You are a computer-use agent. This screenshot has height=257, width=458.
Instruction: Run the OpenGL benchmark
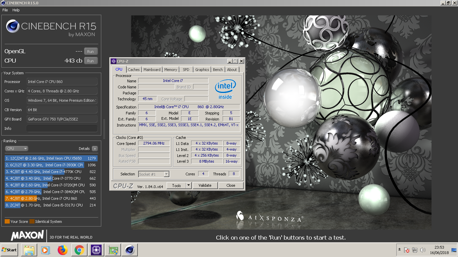pyautogui.click(x=91, y=52)
